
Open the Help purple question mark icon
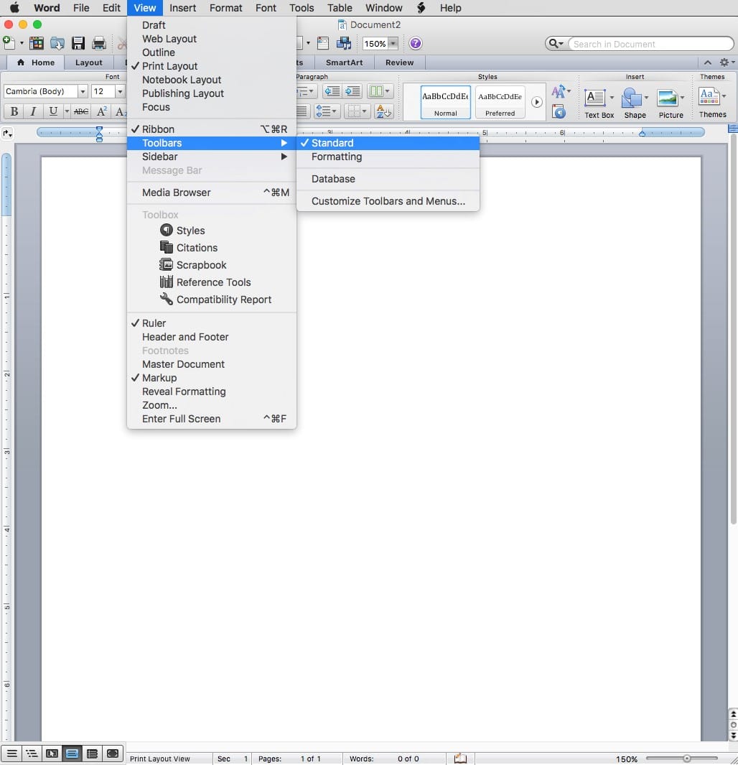click(x=415, y=44)
